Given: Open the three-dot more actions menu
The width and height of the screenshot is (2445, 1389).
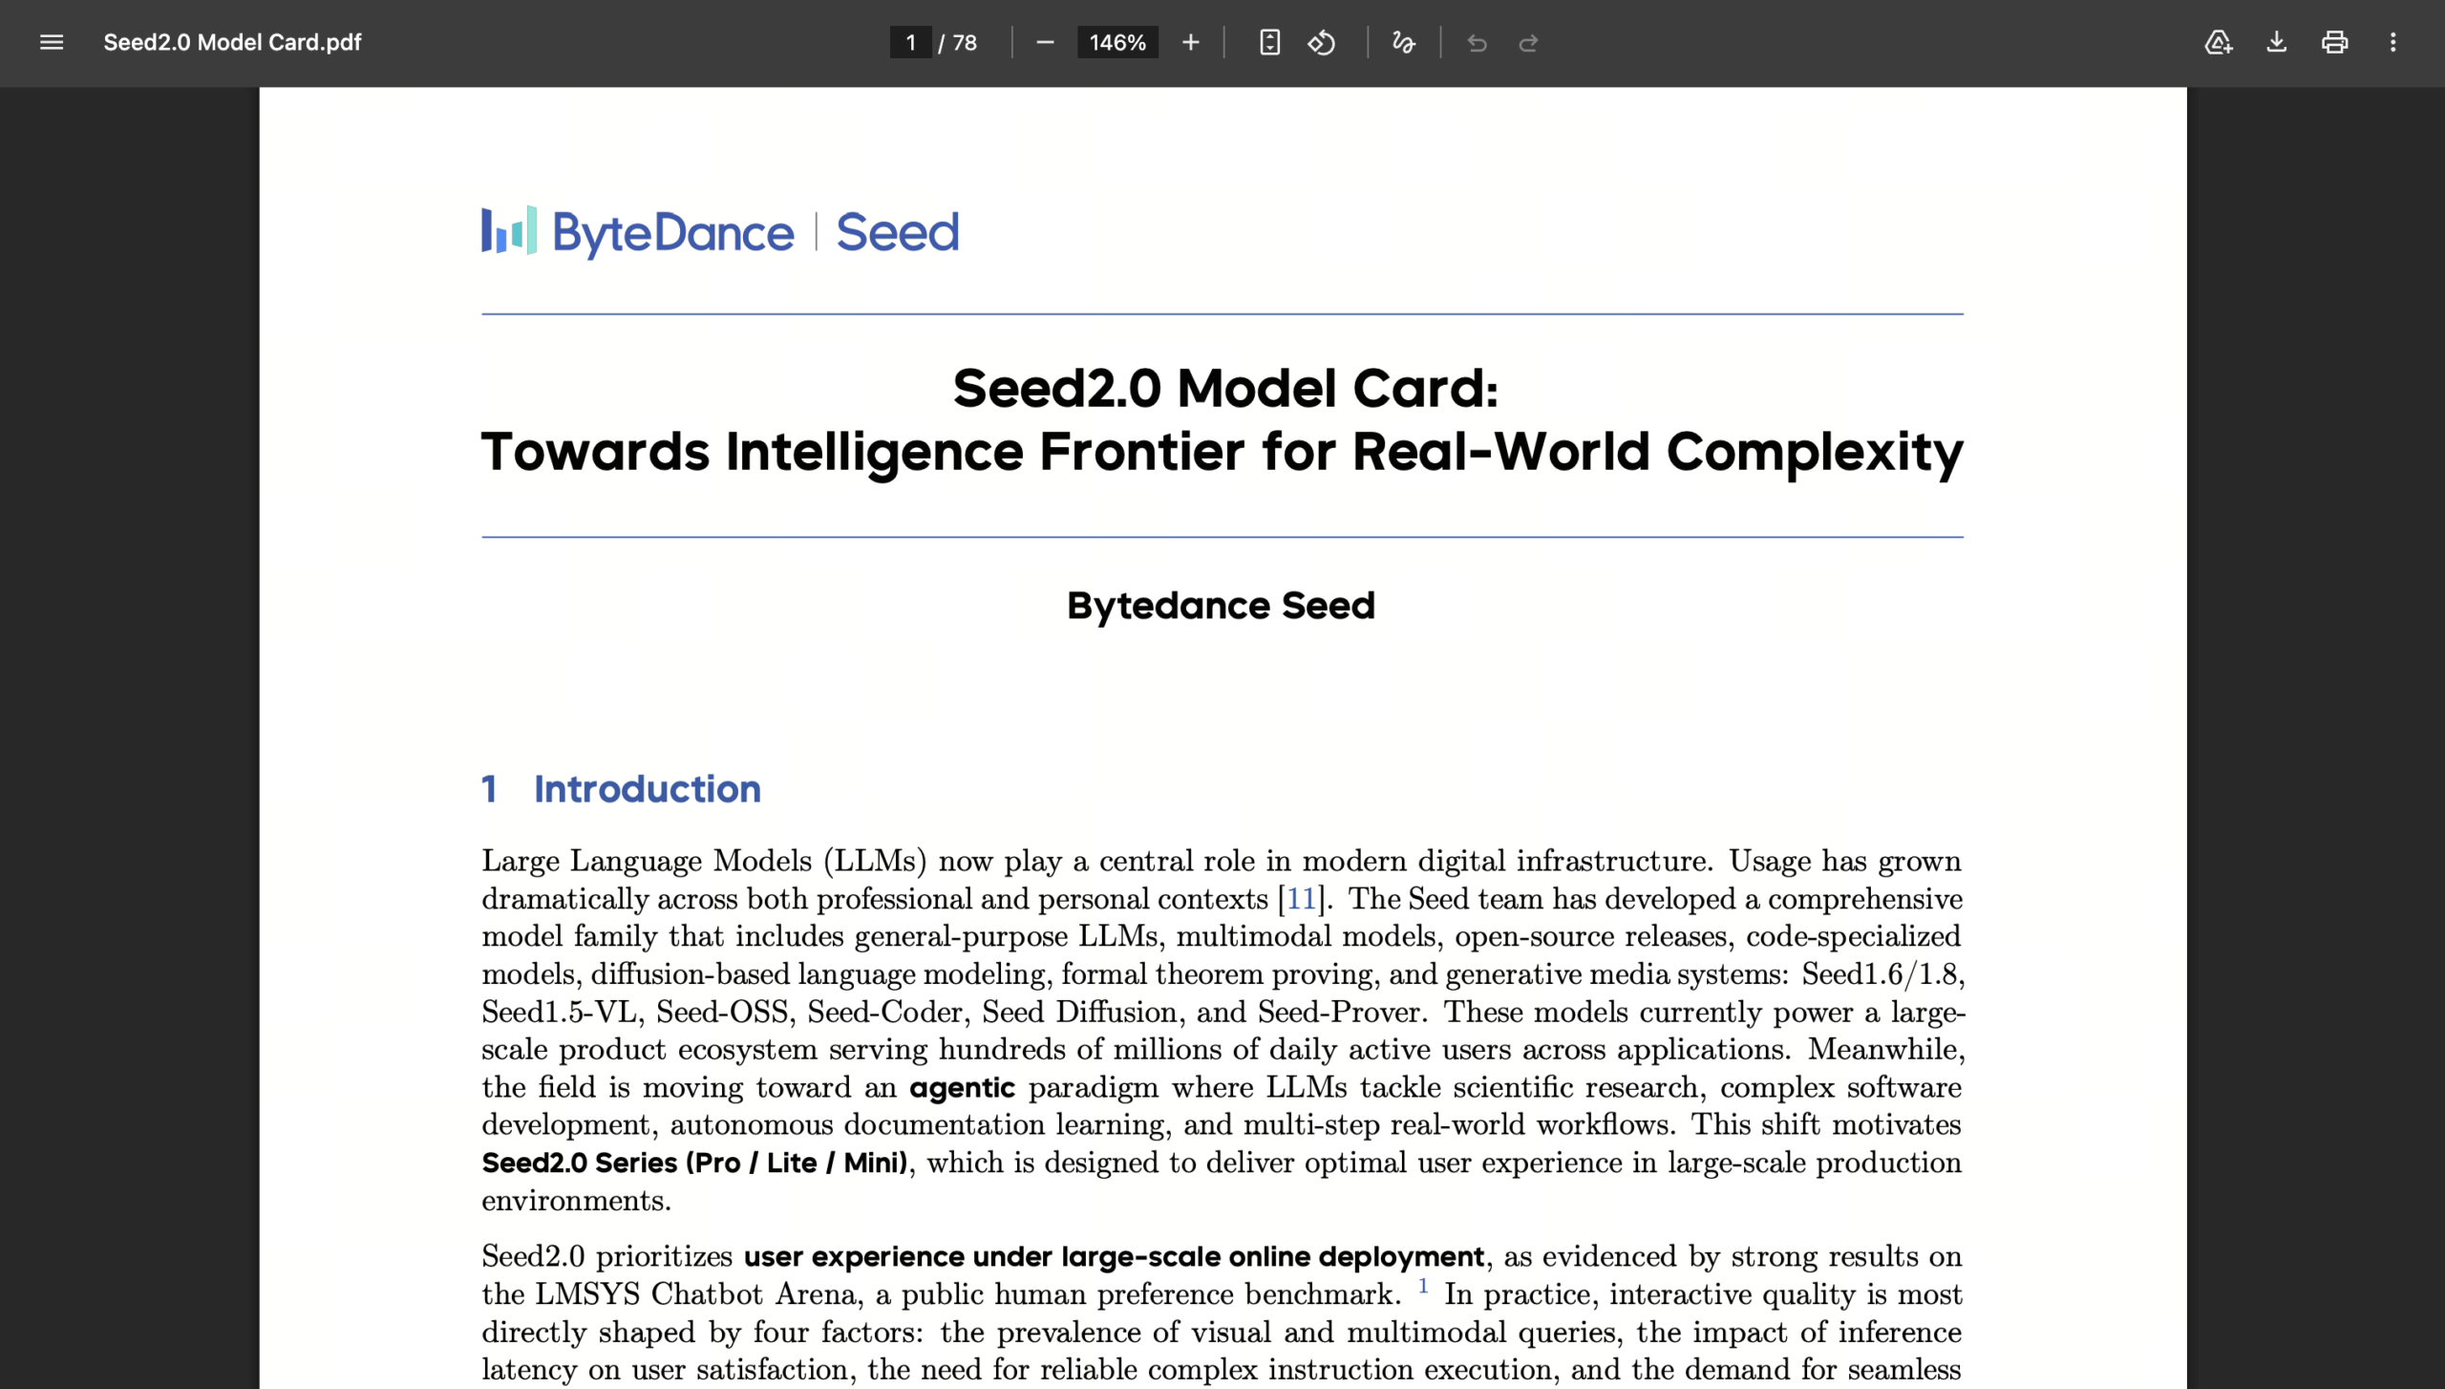Looking at the screenshot, I should pos(2393,42).
